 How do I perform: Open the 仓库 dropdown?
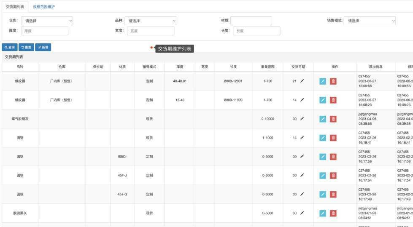click(x=47, y=21)
